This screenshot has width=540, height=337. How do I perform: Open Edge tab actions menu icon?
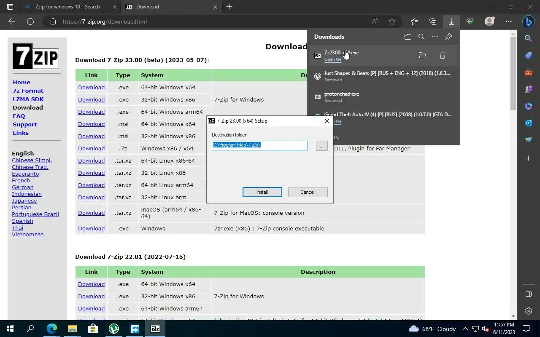click(10, 7)
